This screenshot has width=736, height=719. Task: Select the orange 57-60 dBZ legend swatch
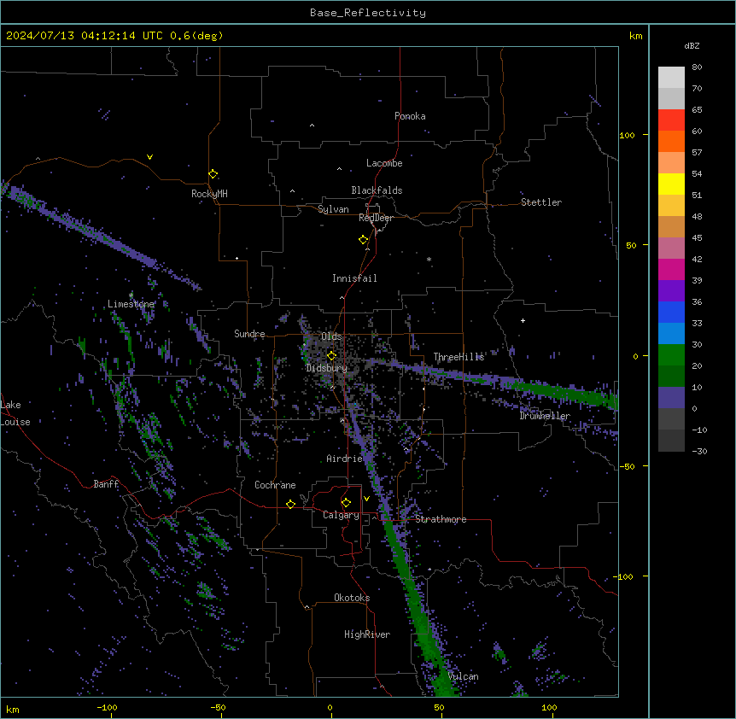point(671,141)
